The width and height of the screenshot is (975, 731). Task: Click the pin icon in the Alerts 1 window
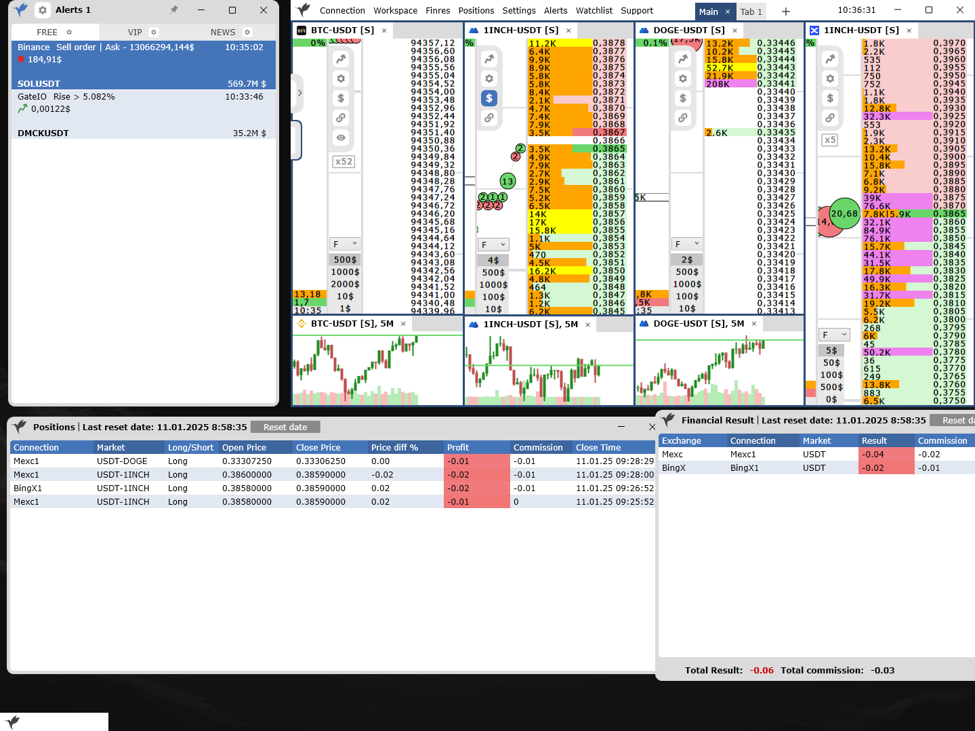tap(174, 9)
